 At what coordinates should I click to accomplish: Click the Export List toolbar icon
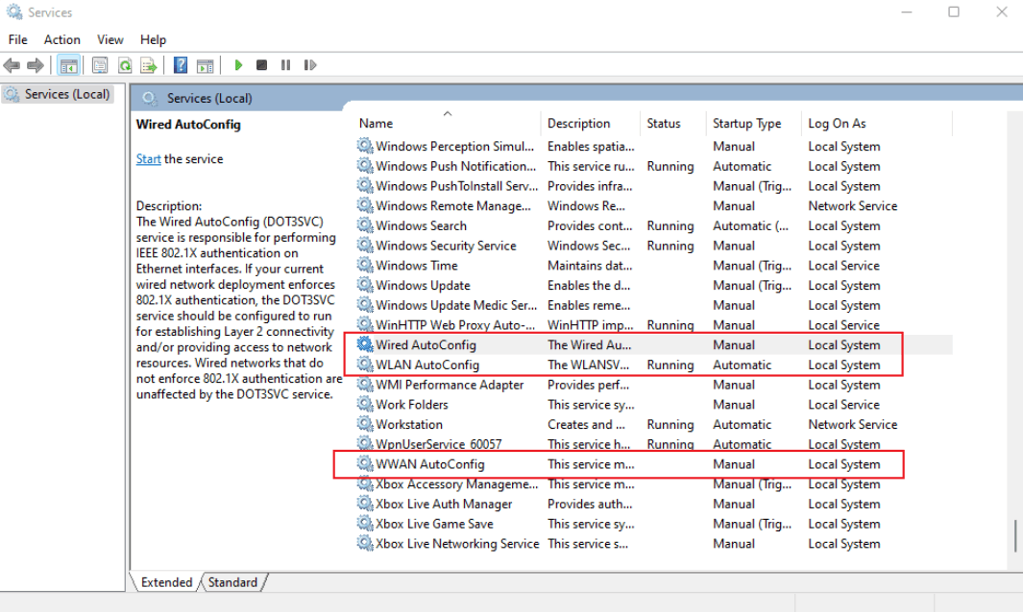(x=149, y=65)
